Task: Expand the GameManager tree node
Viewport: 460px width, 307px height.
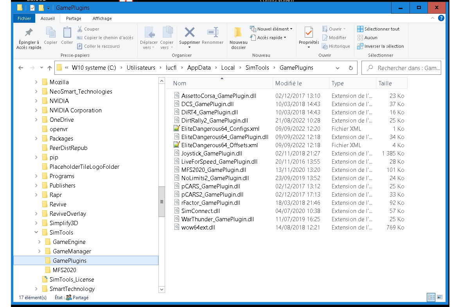Action: coord(39,251)
